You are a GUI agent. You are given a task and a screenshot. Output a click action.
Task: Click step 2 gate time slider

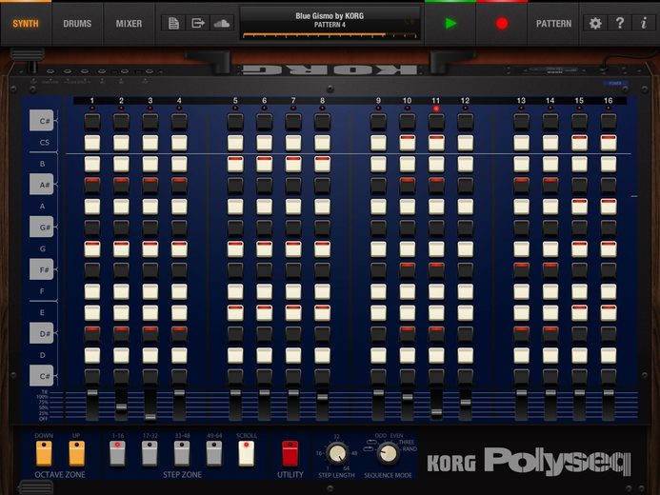tap(121, 406)
